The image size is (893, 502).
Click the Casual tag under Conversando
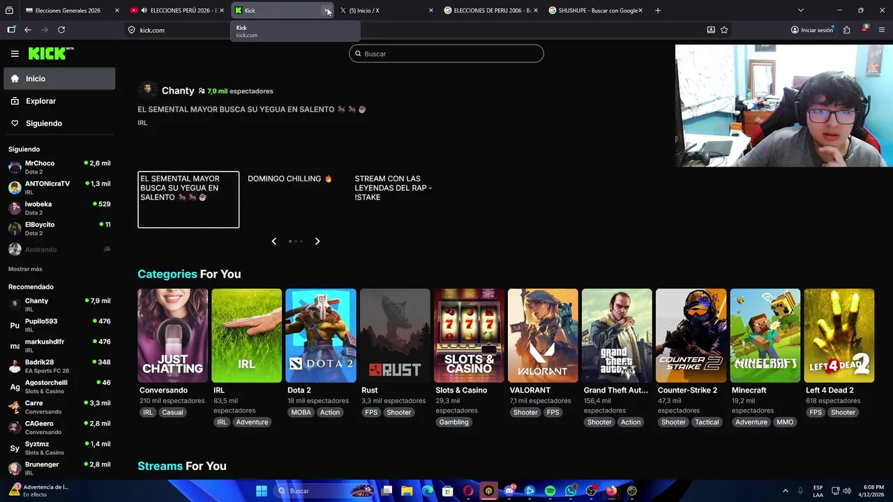[x=172, y=412]
